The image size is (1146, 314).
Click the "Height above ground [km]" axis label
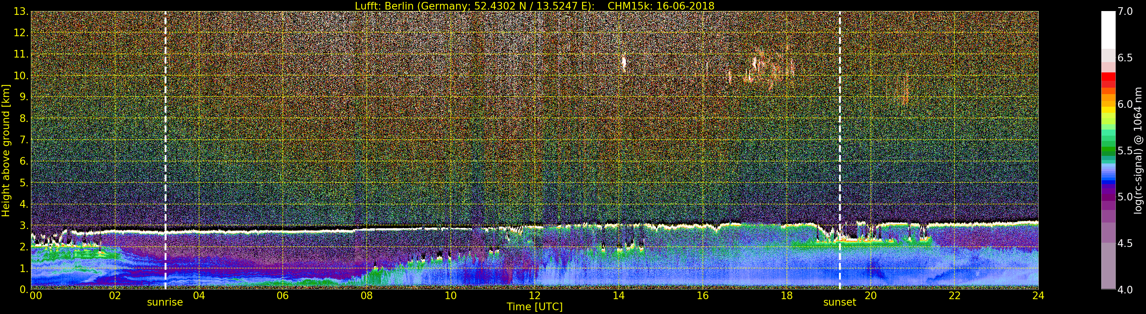(6, 151)
